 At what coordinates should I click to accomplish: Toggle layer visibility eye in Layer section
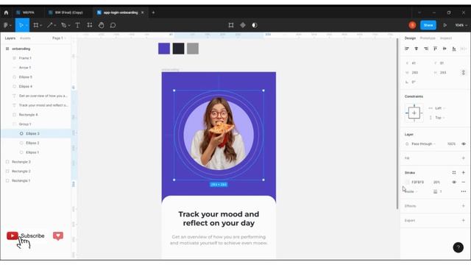pyautogui.click(x=464, y=144)
